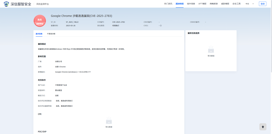Viewport: 272px width, 134px height.
Task: Click the 登录 button
Action: point(262,4)
